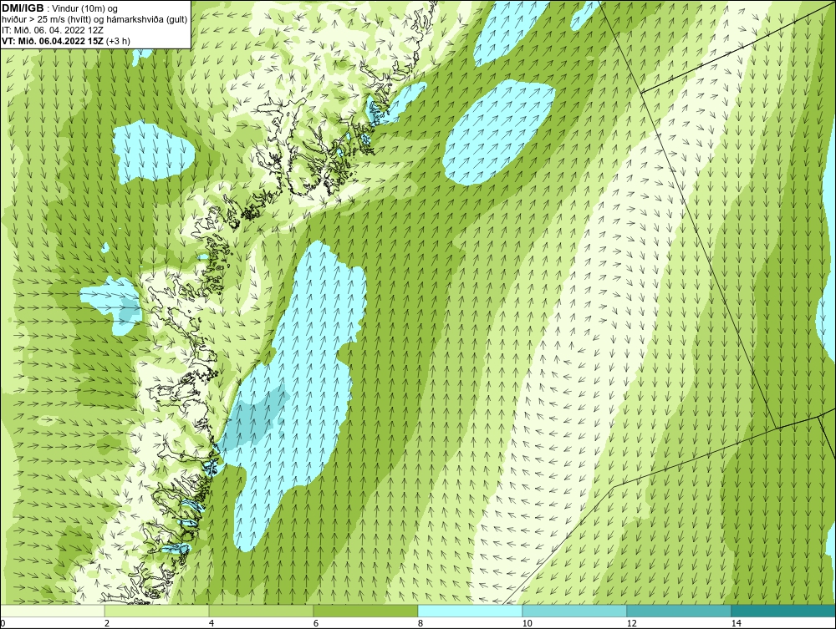Click the darkest teal swatch above 14

click(x=784, y=611)
